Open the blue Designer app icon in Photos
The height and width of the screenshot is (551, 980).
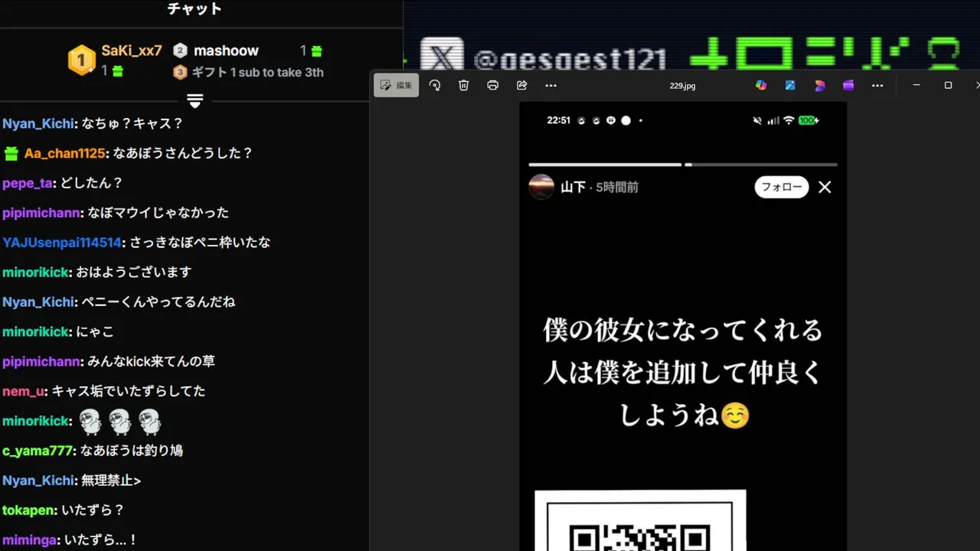pos(790,85)
